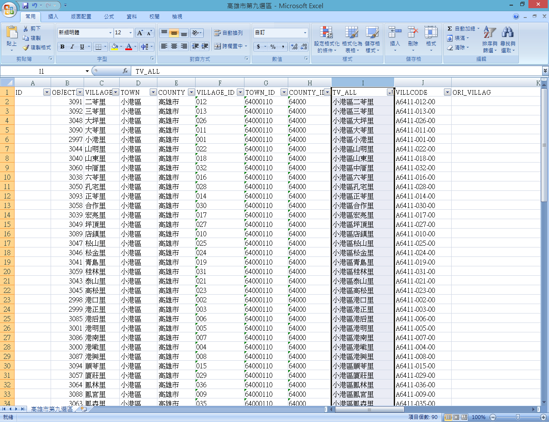Click the Cut (剪下) scissors icon

pos(26,29)
